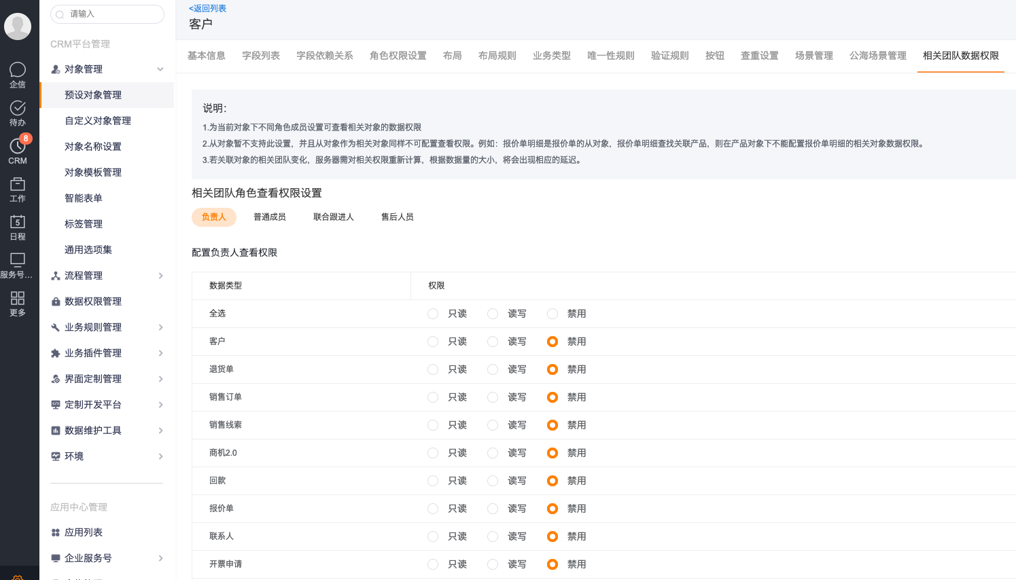Click the 流程管理 menu icon

click(x=56, y=276)
